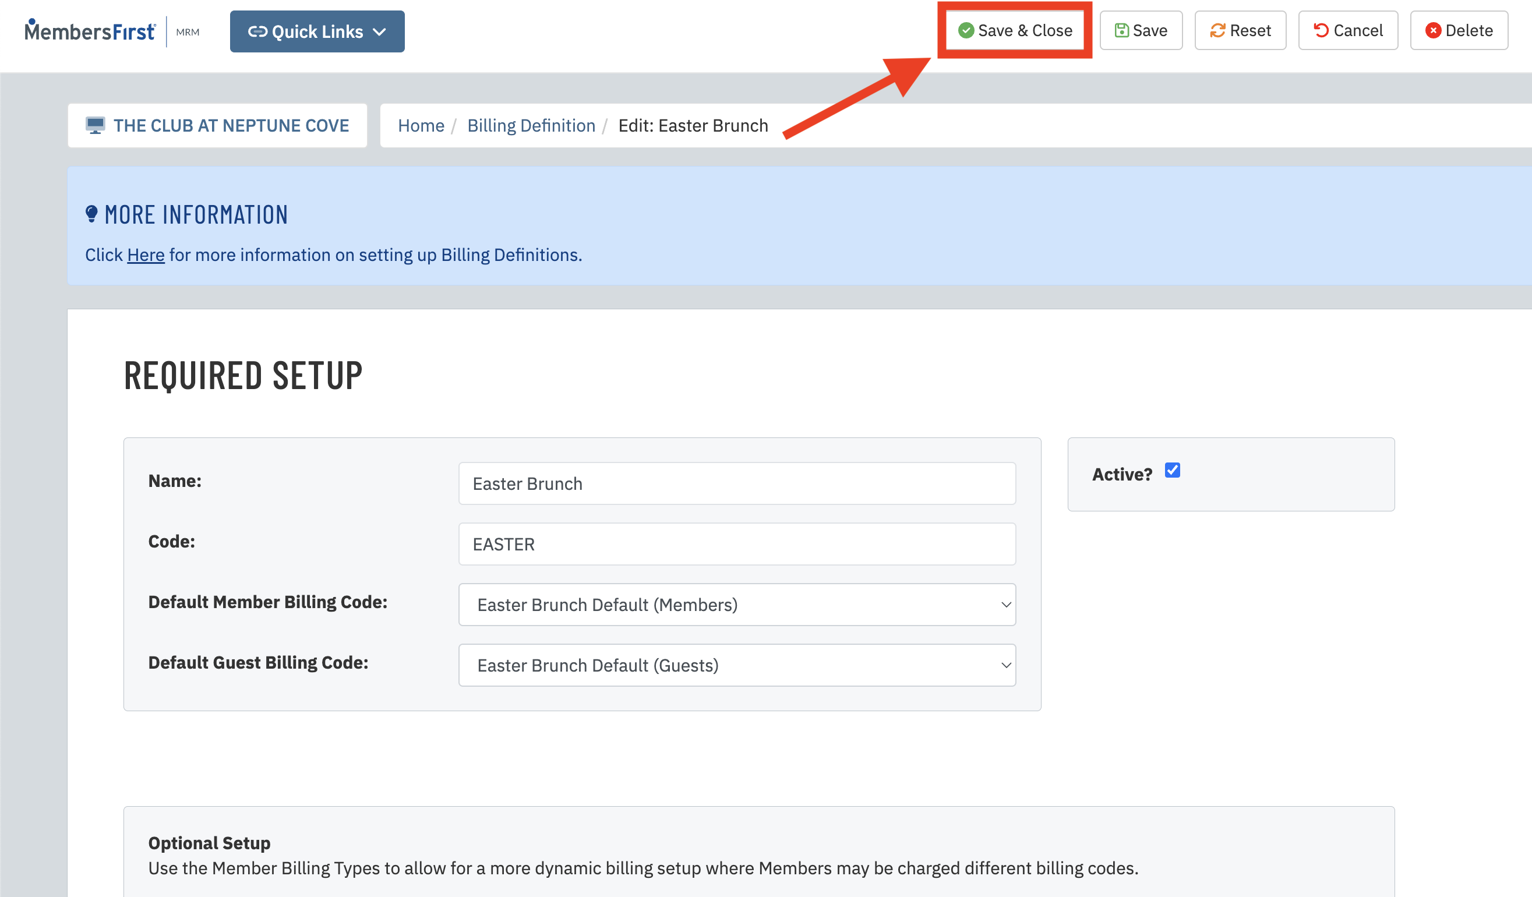The image size is (1532, 897).
Task: Open the Quick Links dropdown
Action: coord(317,31)
